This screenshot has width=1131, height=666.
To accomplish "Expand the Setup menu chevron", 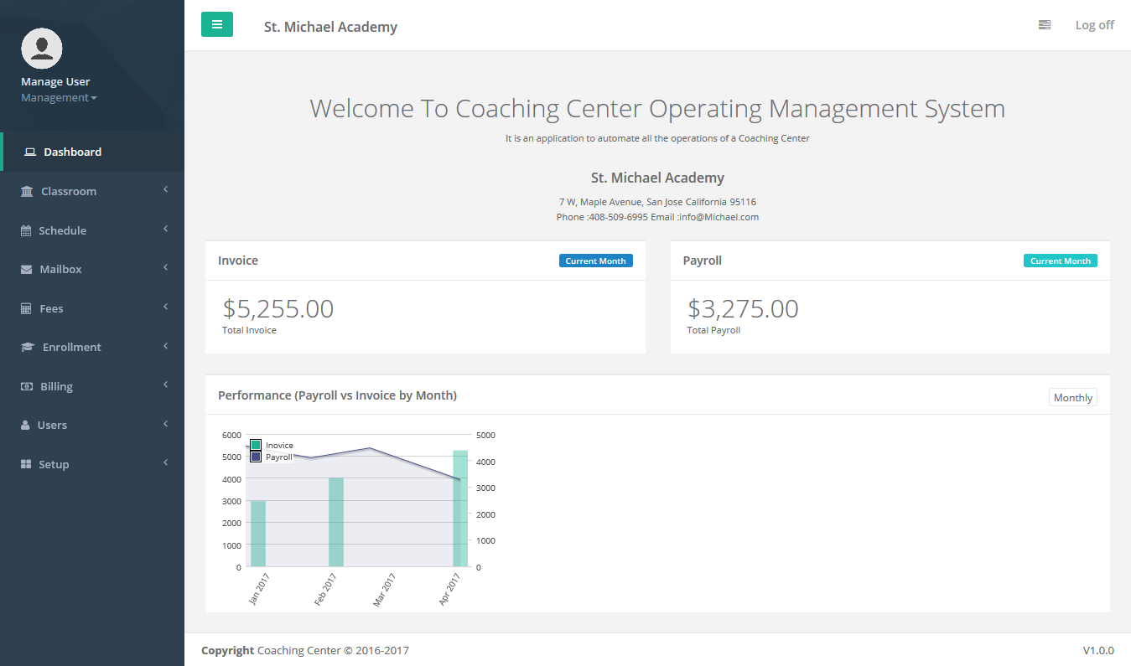I will click(166, 463).
